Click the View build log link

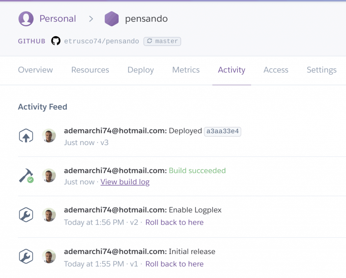coord(125,182)
